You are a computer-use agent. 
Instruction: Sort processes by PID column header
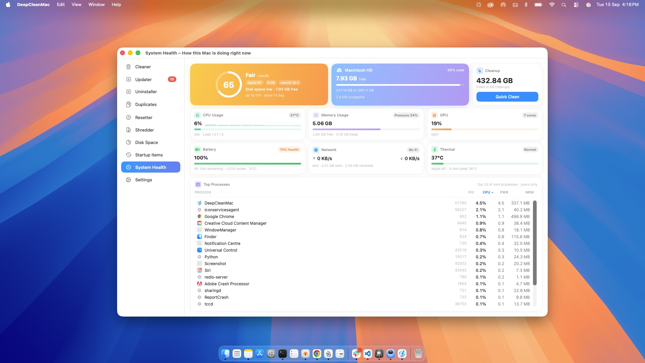(x=471, y=192)
